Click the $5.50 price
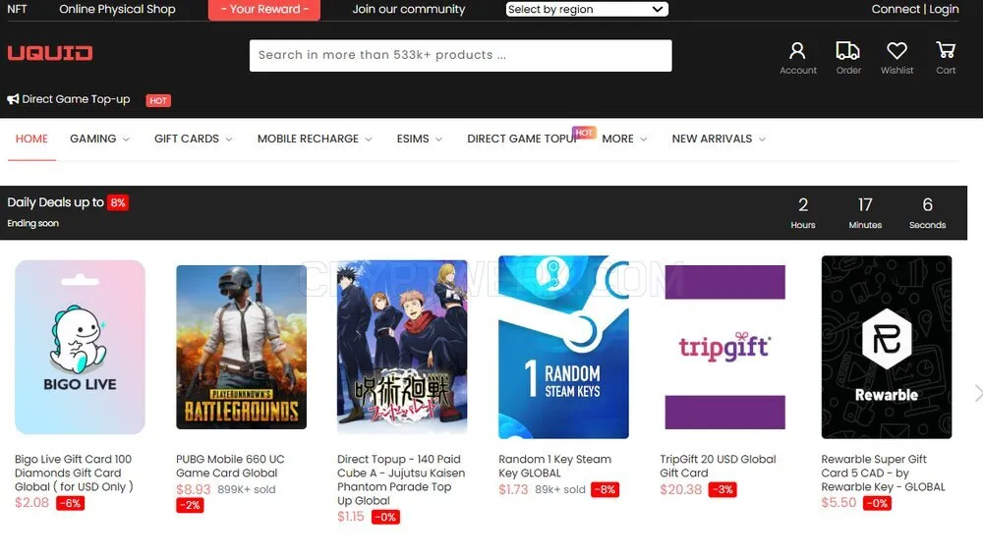 click(x=838, y=503)
